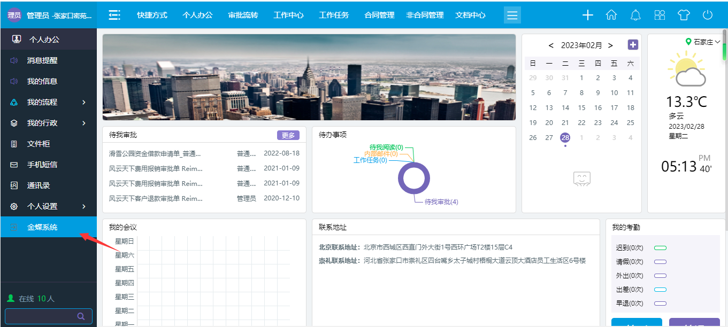728x327 pixels.
Task: Go to home via house icon
Action: [x=611, y=15]
